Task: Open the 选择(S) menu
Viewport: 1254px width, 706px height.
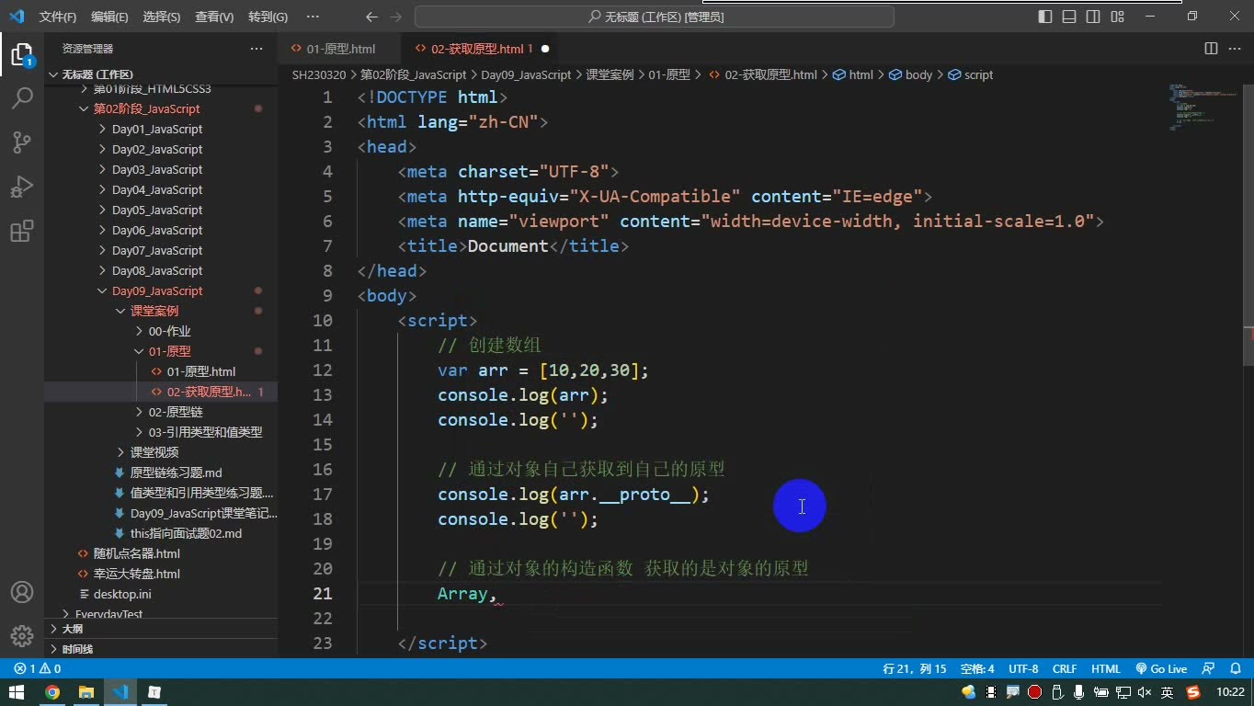Action: point(162,17)
